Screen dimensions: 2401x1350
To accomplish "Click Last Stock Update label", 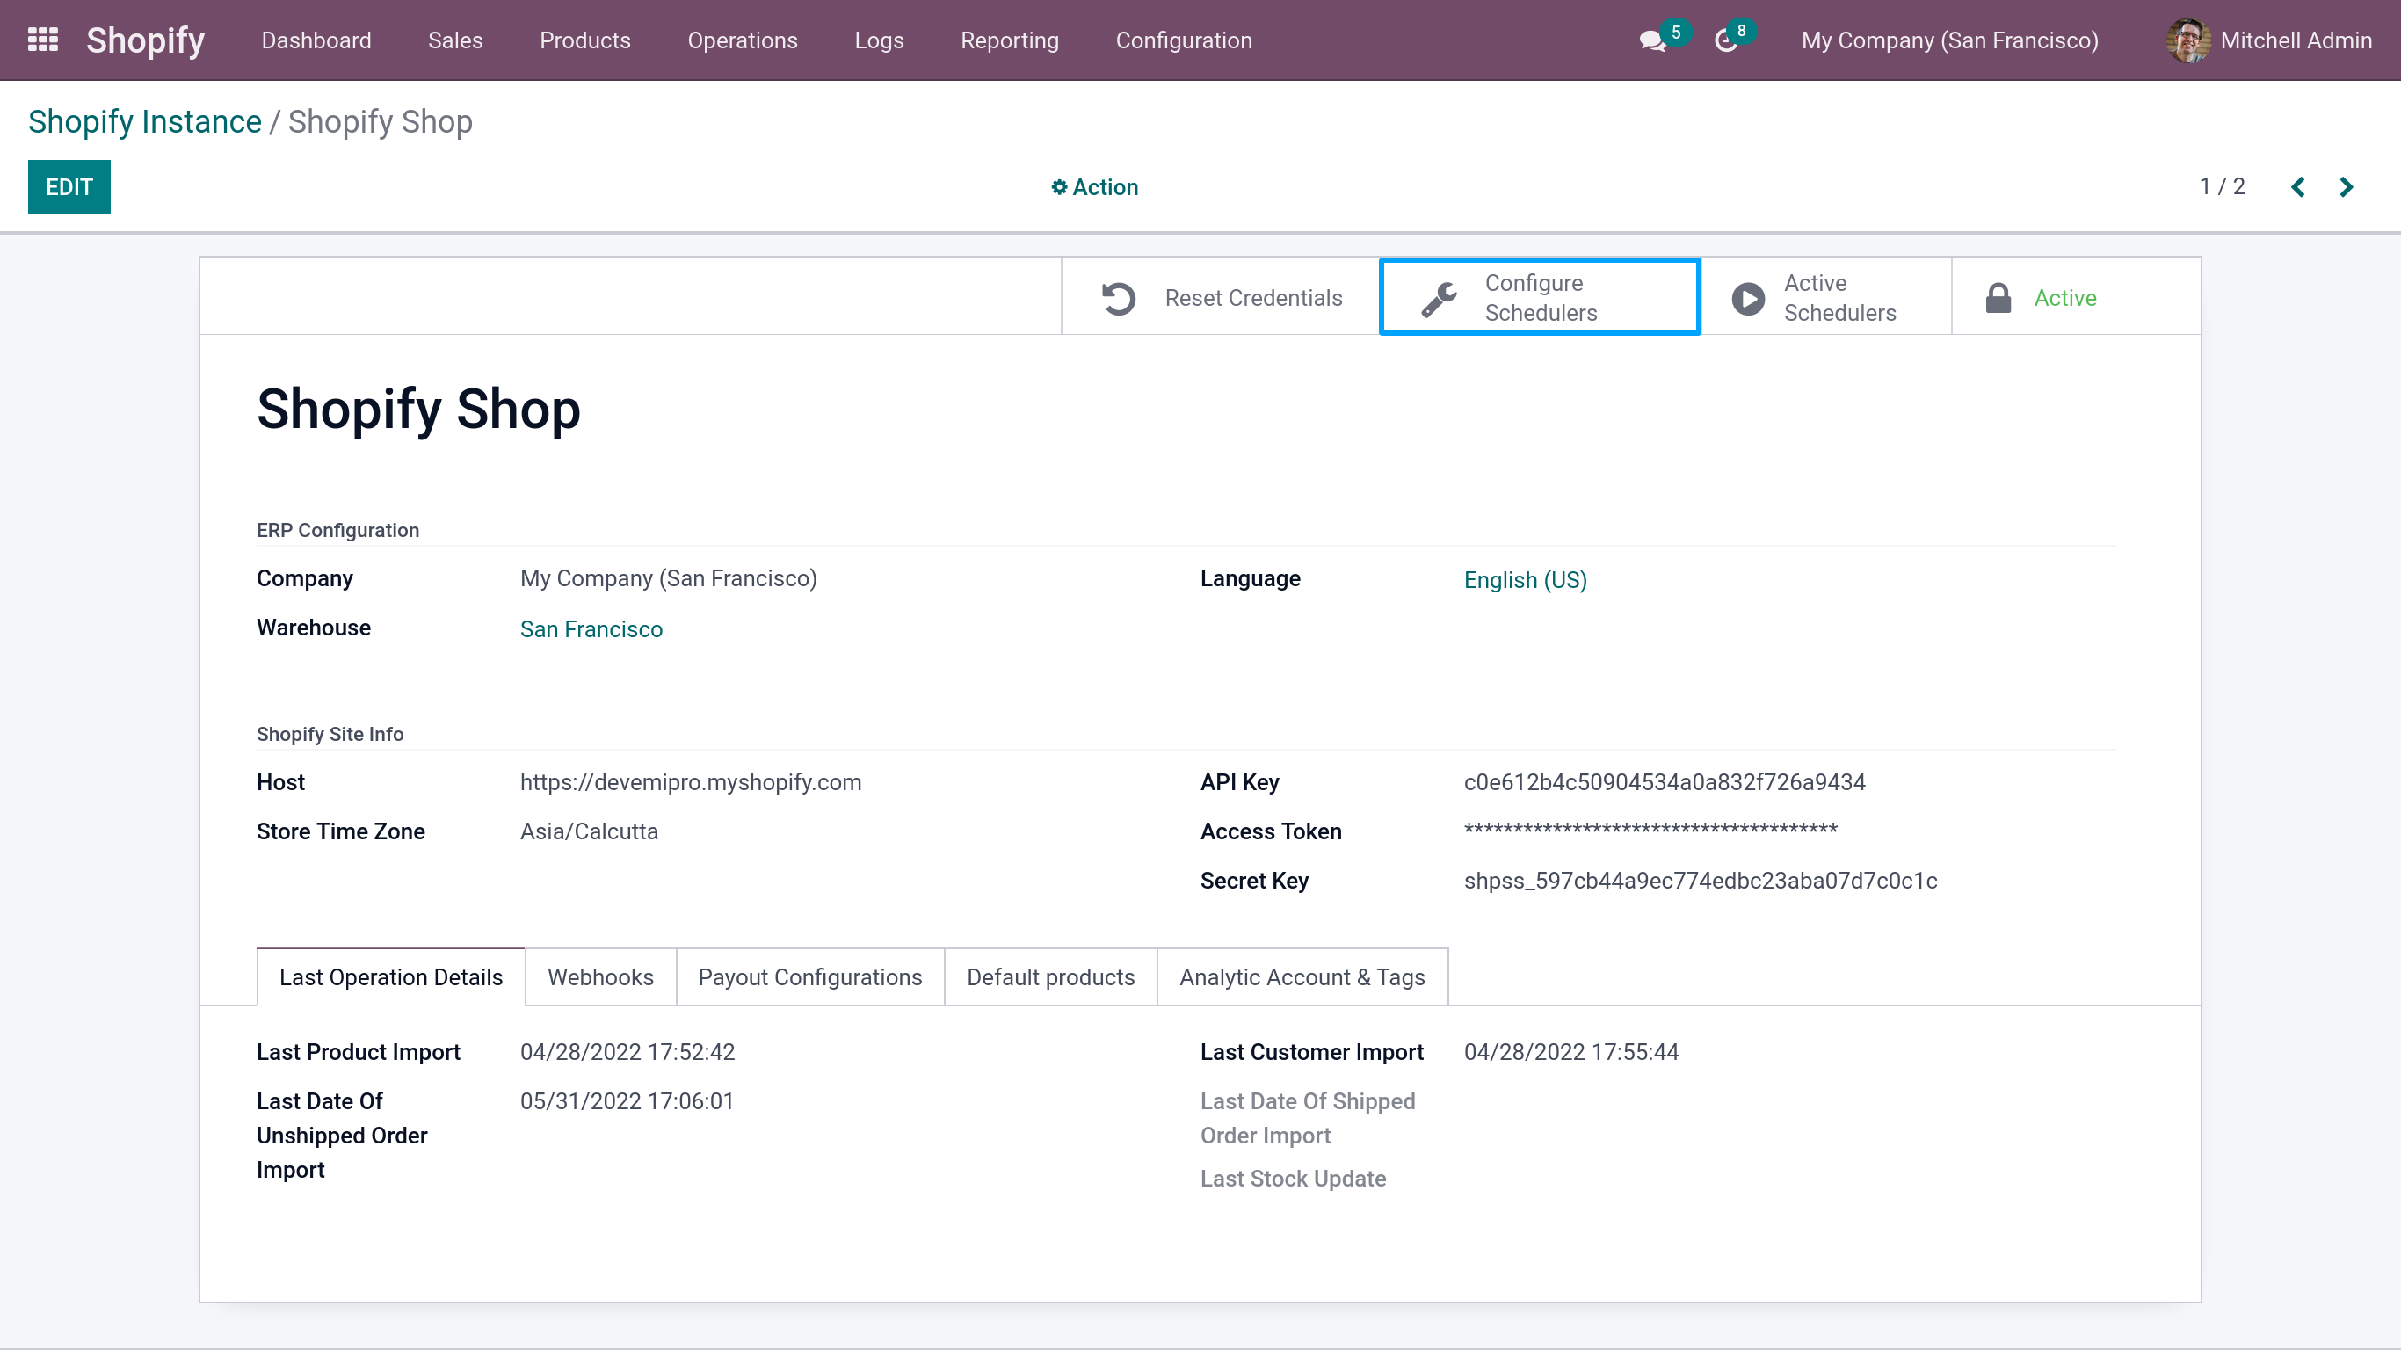I will pos(1293,1179).
